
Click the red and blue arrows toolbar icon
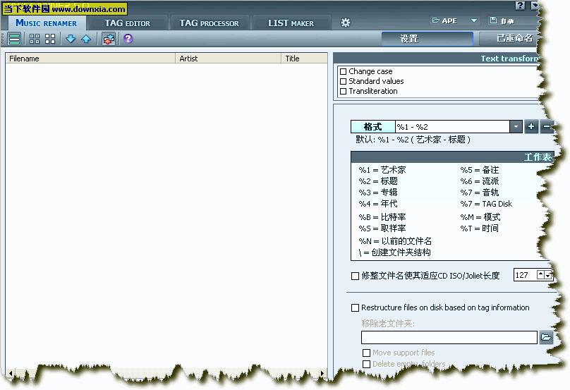108,39
